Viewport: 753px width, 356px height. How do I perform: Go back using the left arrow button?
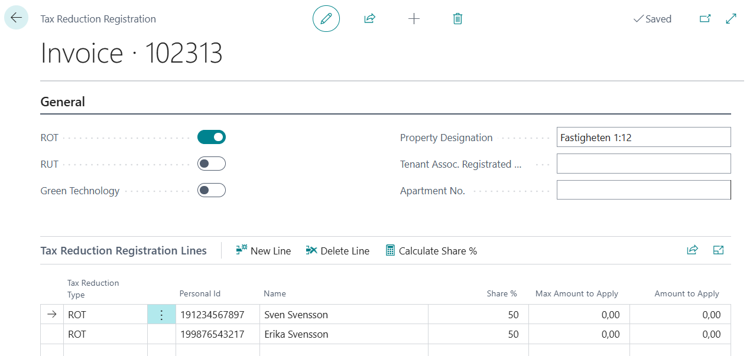coord(16,18)
